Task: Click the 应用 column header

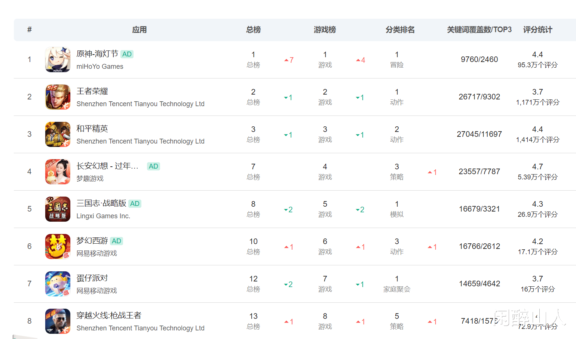Action: 140,30
